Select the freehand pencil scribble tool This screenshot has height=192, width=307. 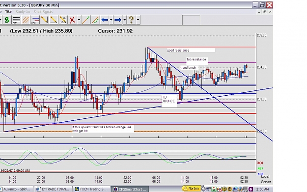[63, 20]
